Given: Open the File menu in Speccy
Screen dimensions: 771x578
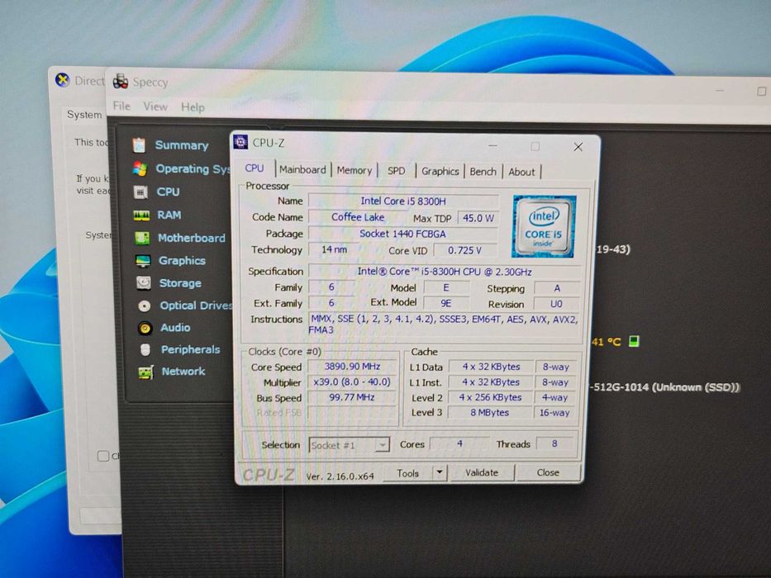Looking at the screenshot, I should 121,107.
